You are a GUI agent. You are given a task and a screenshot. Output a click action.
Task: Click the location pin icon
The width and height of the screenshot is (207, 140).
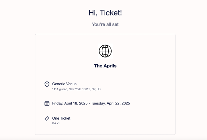click(47, 84)
